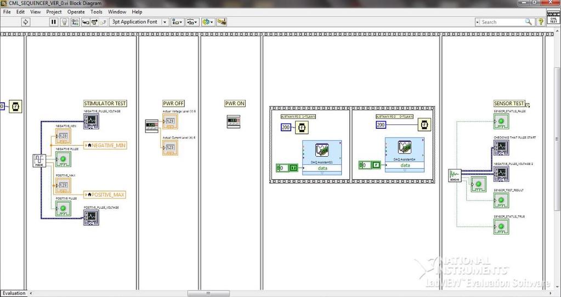Open Context Help question mark button
Image resolution: width=561 pixels, height=297 pixels.
pyautogui.click(x=541, y=22)
